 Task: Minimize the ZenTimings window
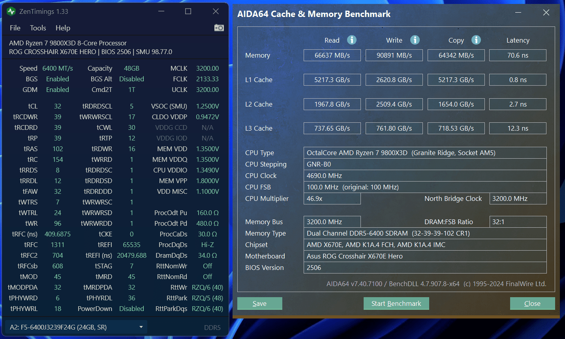(x=161, y=11)
